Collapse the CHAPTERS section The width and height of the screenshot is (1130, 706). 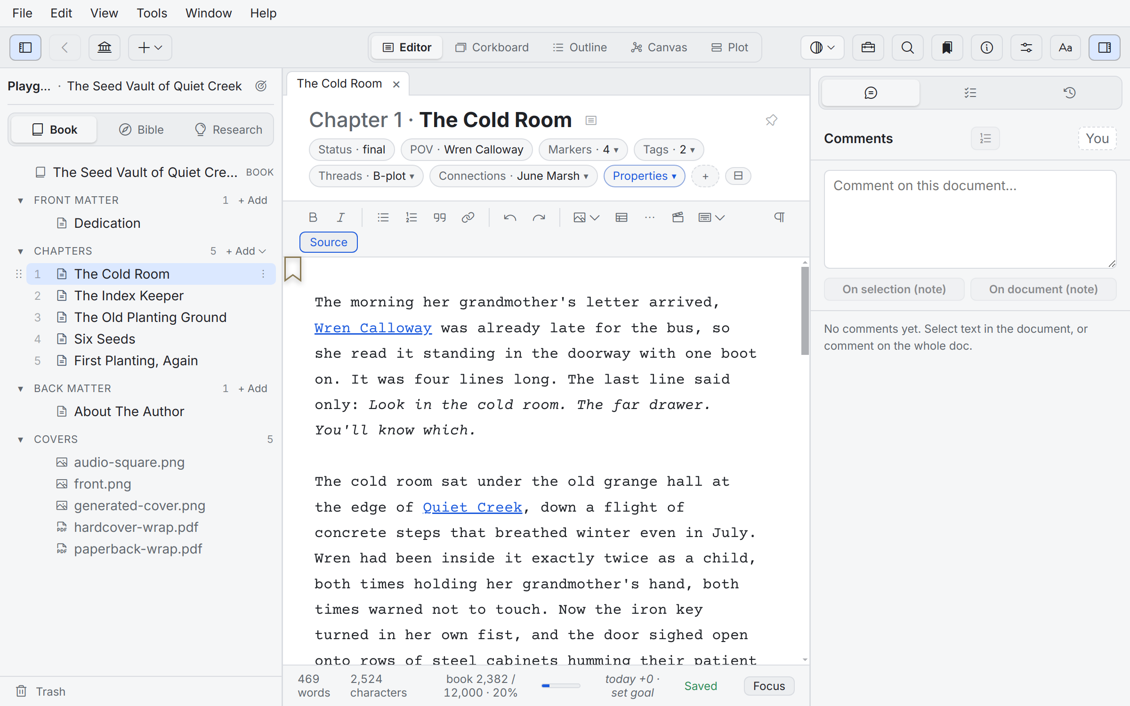20,251
